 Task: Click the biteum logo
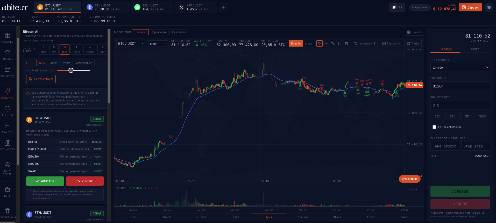click(15, 8)
